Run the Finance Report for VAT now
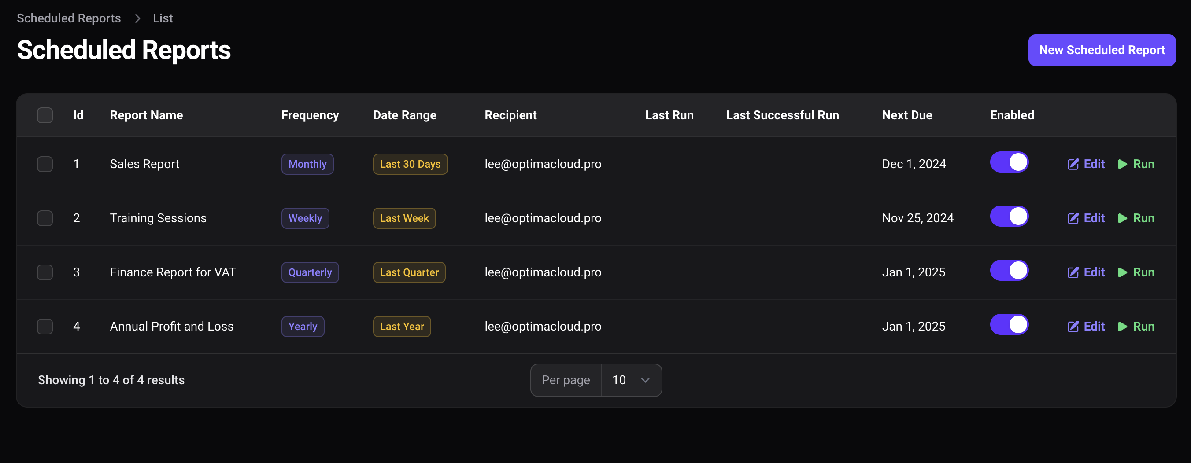The image size is (1191, 463). point(1124,272)
